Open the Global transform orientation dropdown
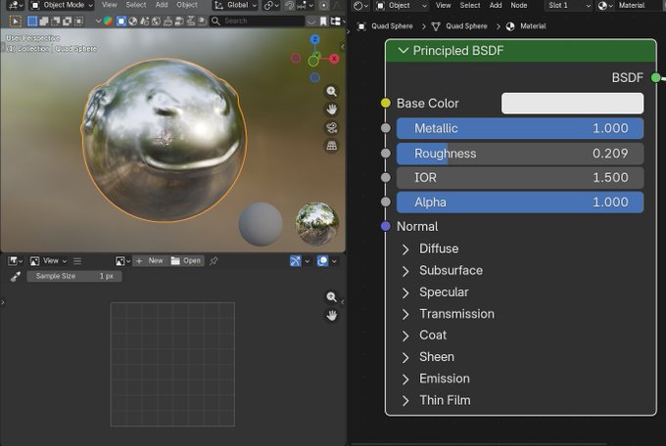This screenshot has width=666, height=446. tap(235, 5)
